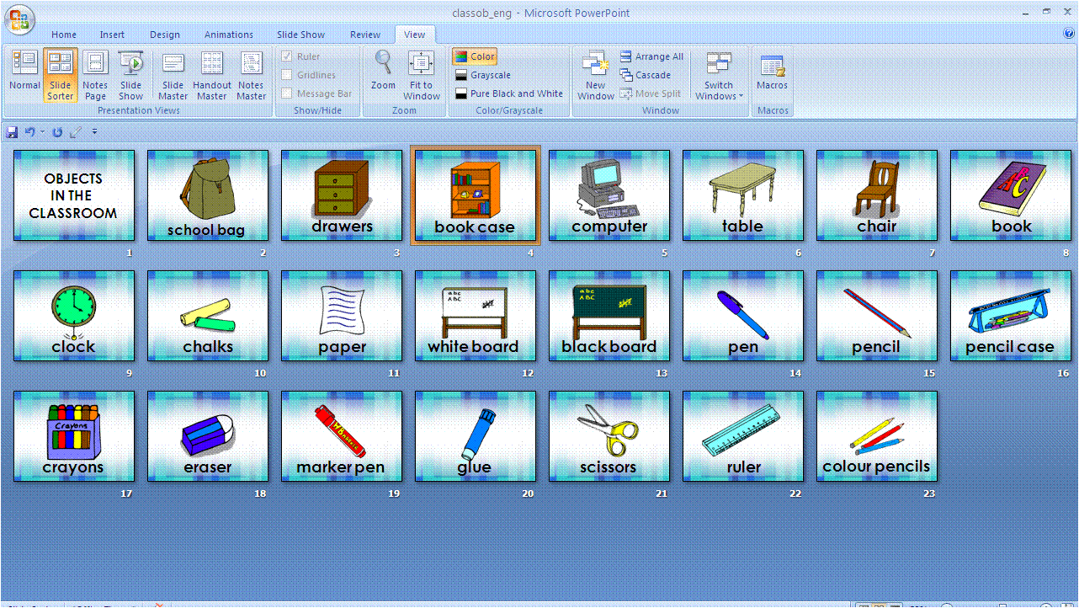The width and height of the screenshot is (1079, 608).
Task: Open the Handout Master view
Action: (212, 75)
